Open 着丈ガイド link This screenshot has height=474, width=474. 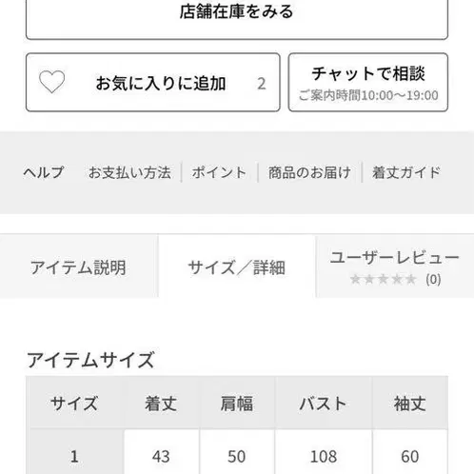click(x=406, y=172)
